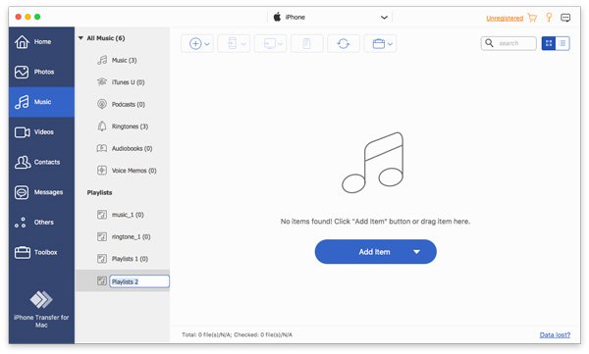The width and height of the screenshot is (589, 354).
Task: Click the Contacts people icon
Action: [x=23, y=162]
